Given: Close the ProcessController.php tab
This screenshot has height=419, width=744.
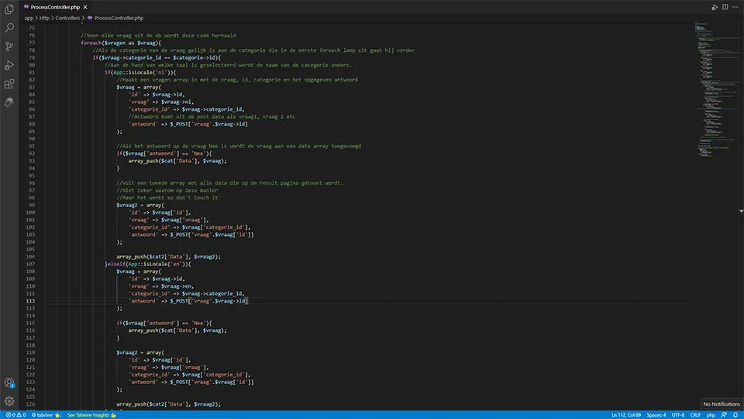Looking at the screenshot, I should click(85, 7).
